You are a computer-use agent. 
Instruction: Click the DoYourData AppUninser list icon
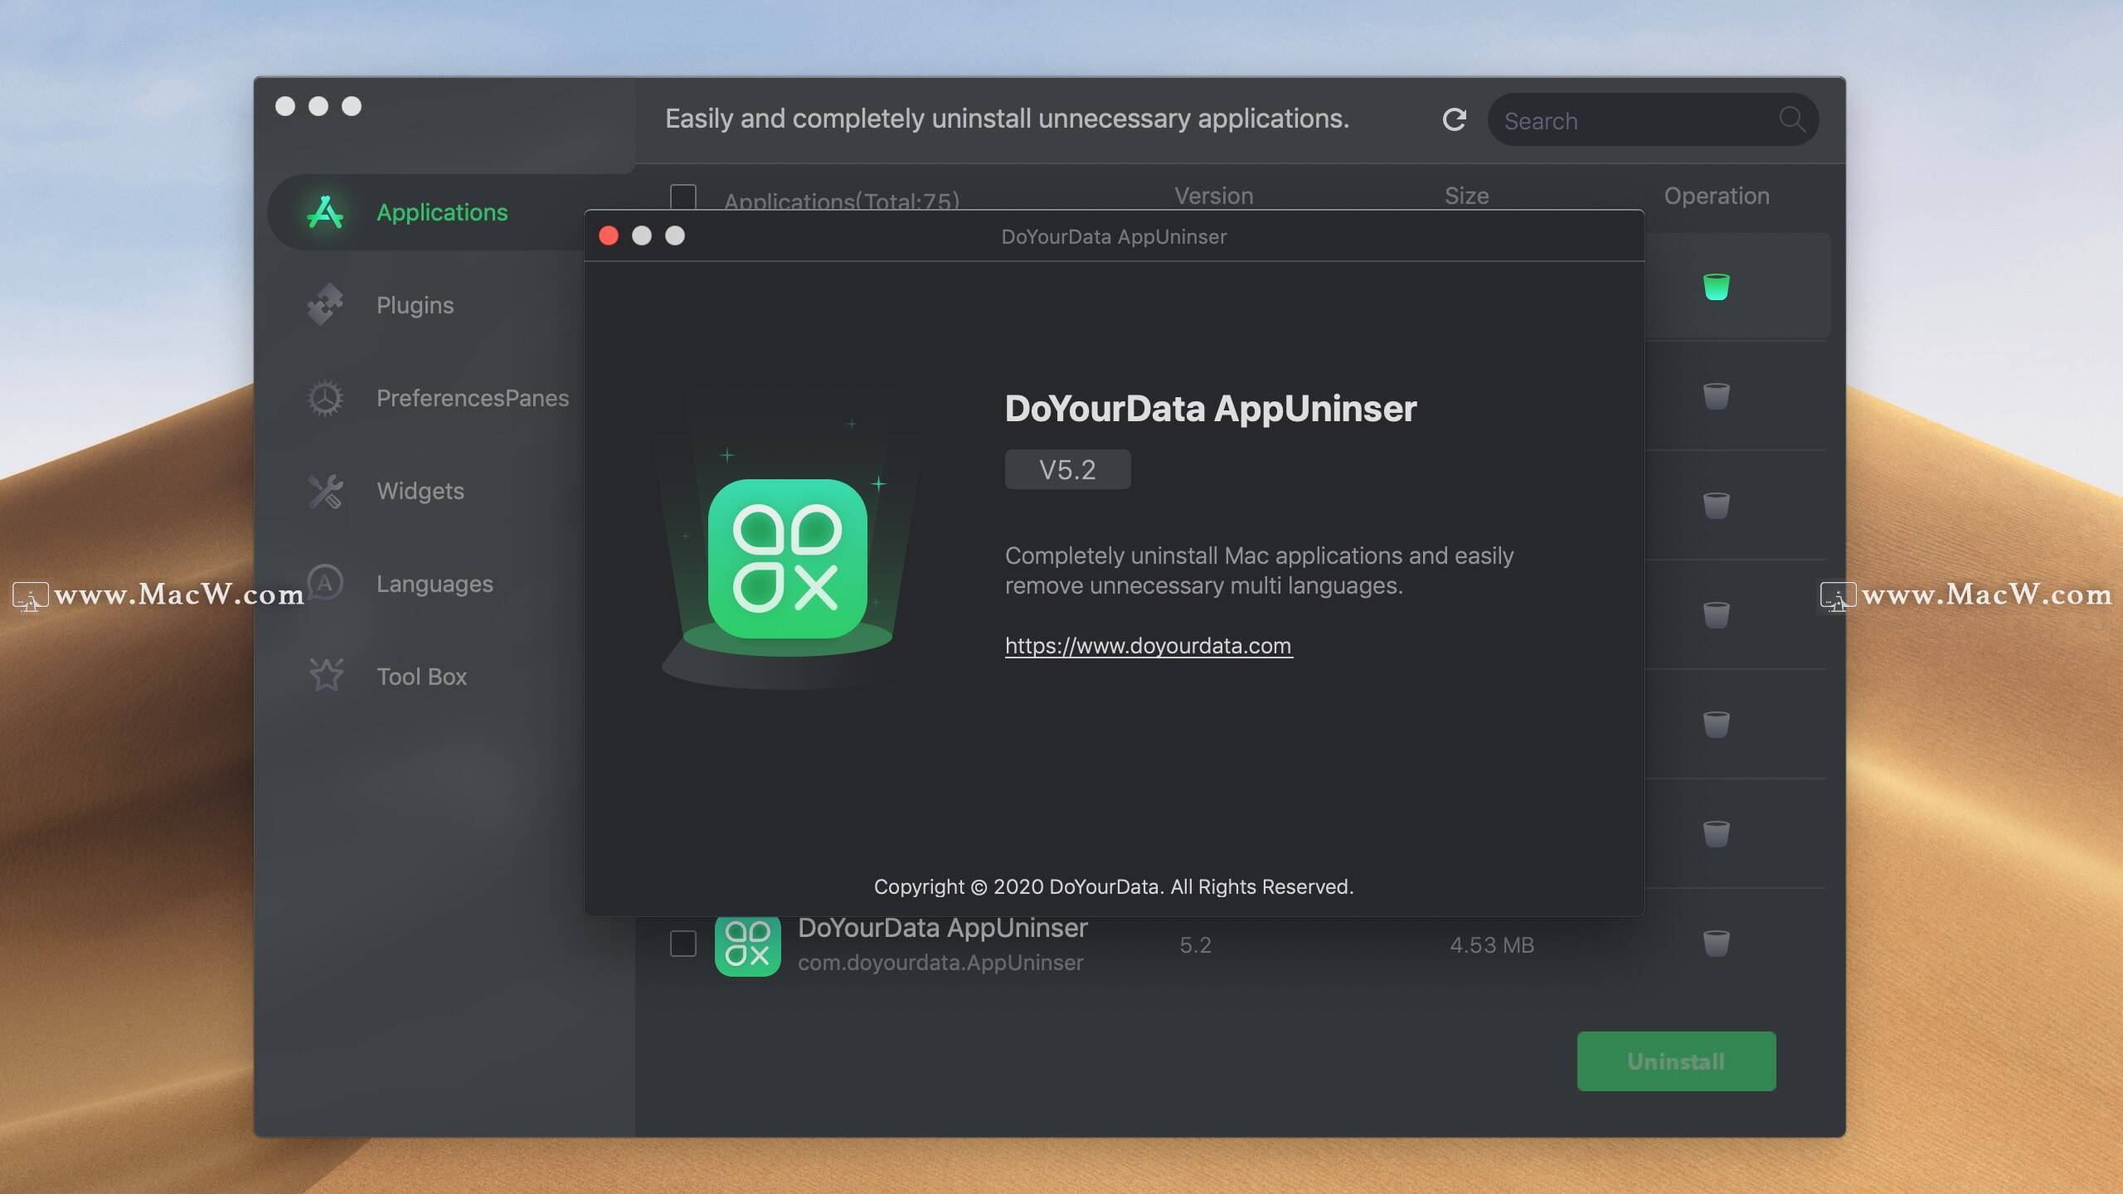747,944
